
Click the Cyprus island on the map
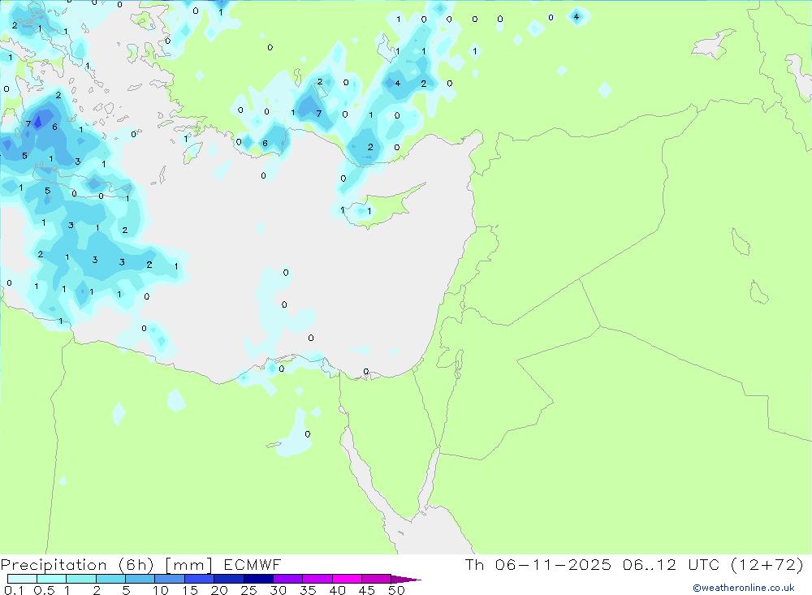[383, 207]
